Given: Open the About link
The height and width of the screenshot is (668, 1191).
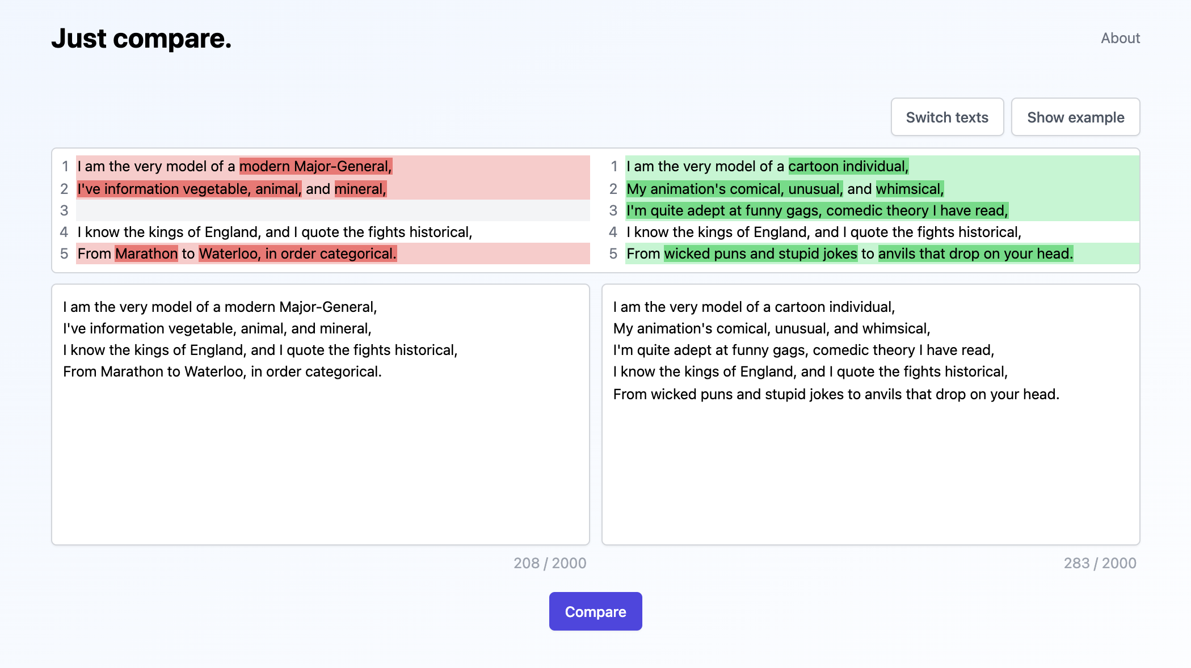Looking at the screenshot, I should [1120, 38].
